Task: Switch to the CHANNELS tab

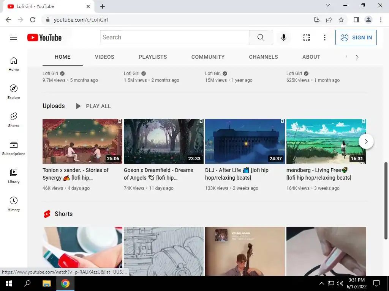Action: [x=264, y=57]
